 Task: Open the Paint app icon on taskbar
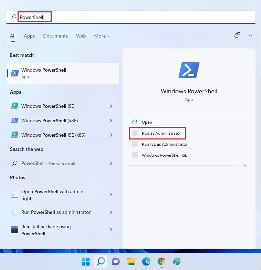pyautogui.click(x=176, y=262)
